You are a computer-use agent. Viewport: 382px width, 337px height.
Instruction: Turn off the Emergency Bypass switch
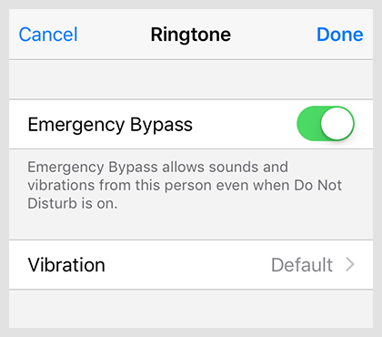pyautogui.click(x=326, y=124)
